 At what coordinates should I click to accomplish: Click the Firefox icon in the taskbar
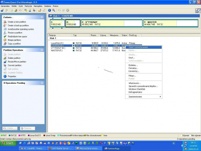pyautogui.click(x=50, y=149)
